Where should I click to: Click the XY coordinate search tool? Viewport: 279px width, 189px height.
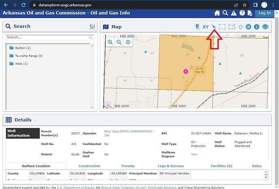pyautogui.click(x=205, y=27)
